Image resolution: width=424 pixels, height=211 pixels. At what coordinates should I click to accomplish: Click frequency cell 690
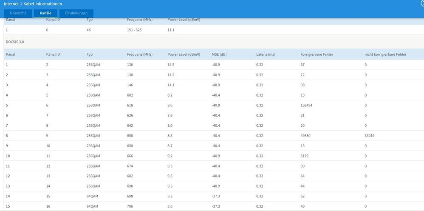[x=130, y=186]
